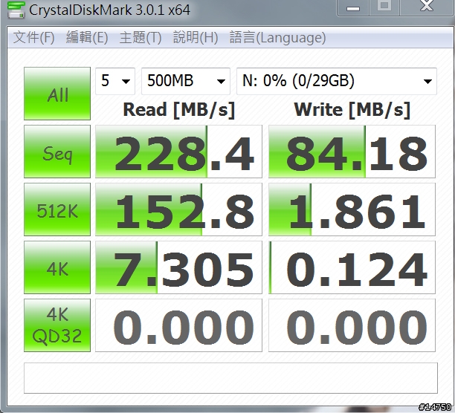Close the CrystalDiskMark window
The image size is (455, 413).
(427, 7)
